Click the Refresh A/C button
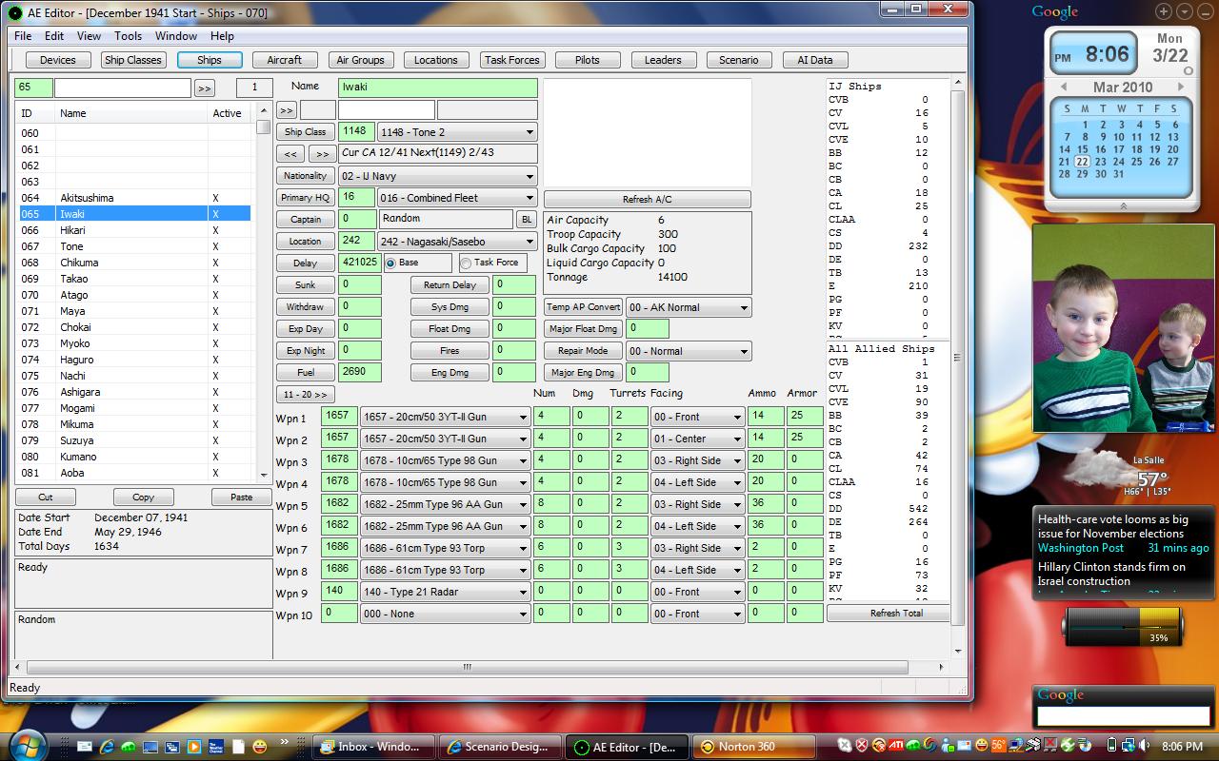The width and height of the screenshot is (1219, 761). coord(648,200)
